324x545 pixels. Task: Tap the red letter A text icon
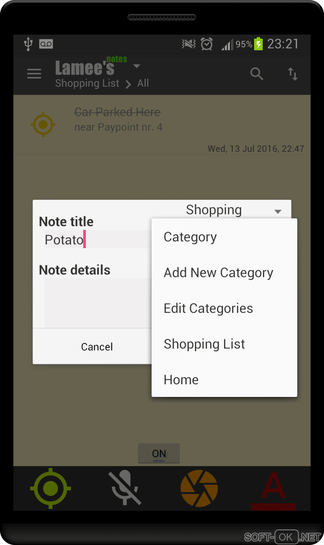pos(273,490)
